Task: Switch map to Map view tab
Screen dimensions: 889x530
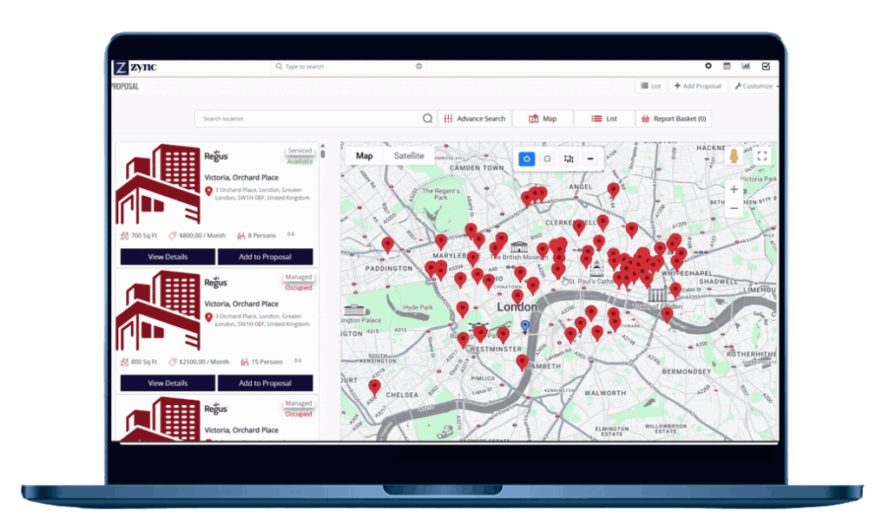Action: pyautogui.click(x=365, y=156)
